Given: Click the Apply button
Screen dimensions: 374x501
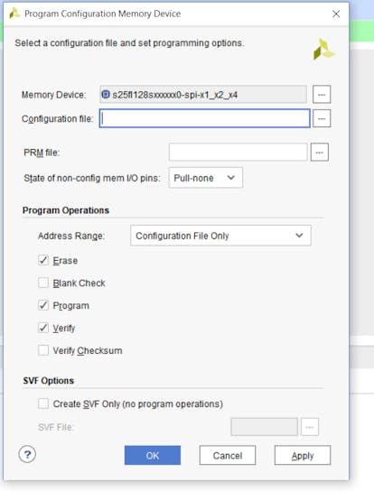Looking at the screenshot, I should point(303,455).
